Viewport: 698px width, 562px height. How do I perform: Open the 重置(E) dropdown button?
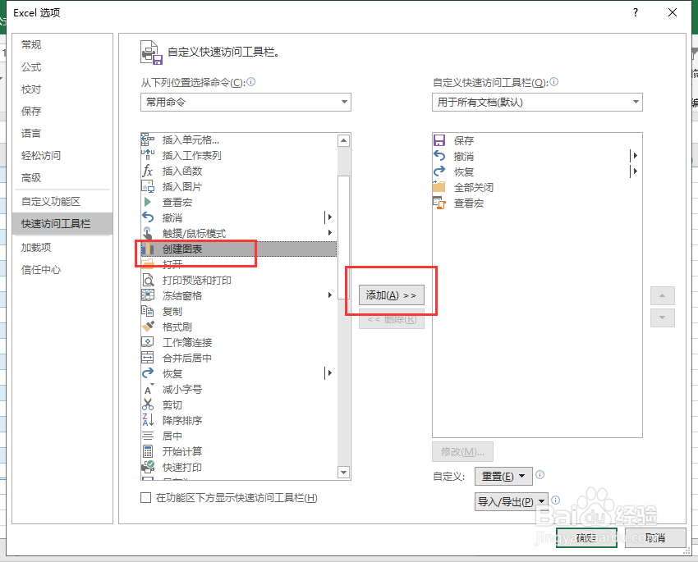[x=503, y=477]
